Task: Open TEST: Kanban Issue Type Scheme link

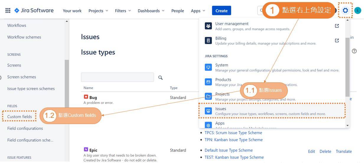Action: (234, 157)
